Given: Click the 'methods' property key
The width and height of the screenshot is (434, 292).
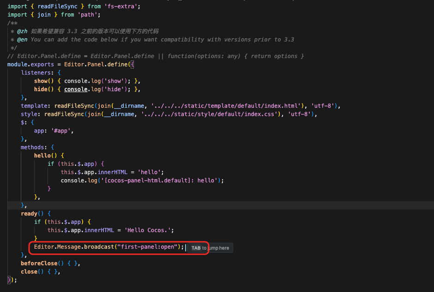Looking at the screenshot, I should point(32,147).
